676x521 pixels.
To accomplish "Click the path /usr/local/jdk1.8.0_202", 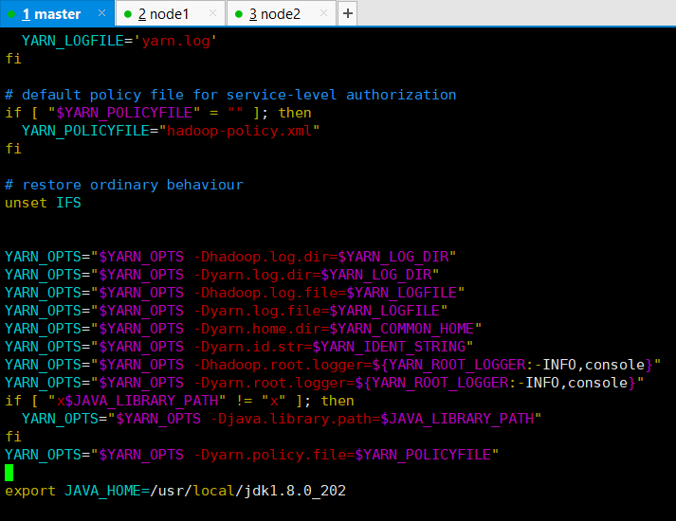I will click(x=247, y=491).
